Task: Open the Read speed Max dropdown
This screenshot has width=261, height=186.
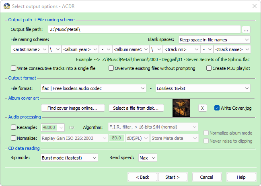Action: coord(148,158)
